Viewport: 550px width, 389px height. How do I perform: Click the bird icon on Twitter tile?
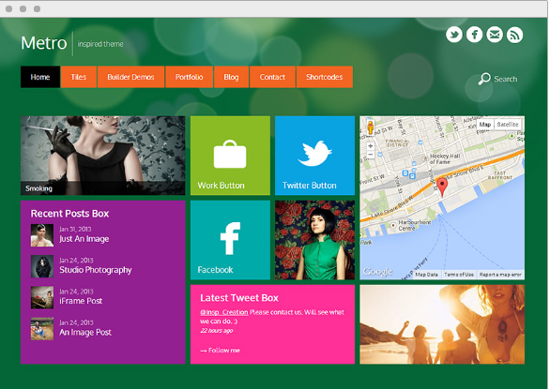[x=314, y=153]
